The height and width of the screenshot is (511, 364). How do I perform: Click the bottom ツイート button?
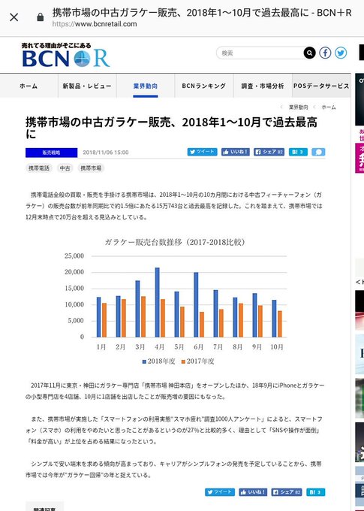pyautogui.click(x=220, y=492)
